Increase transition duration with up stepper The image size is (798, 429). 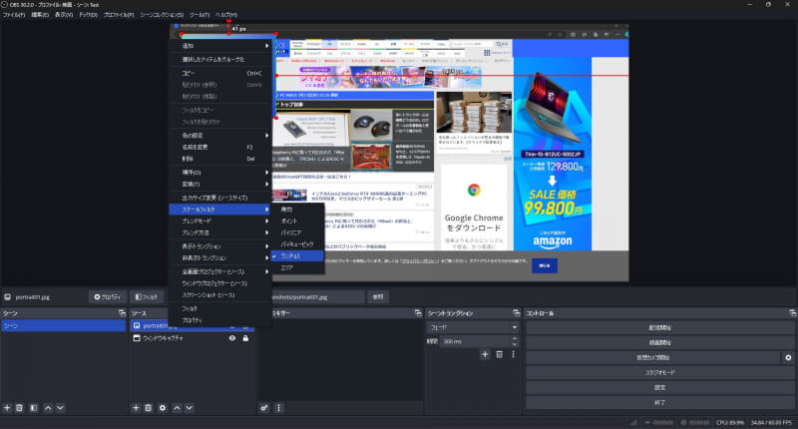(x=515, y=338)
